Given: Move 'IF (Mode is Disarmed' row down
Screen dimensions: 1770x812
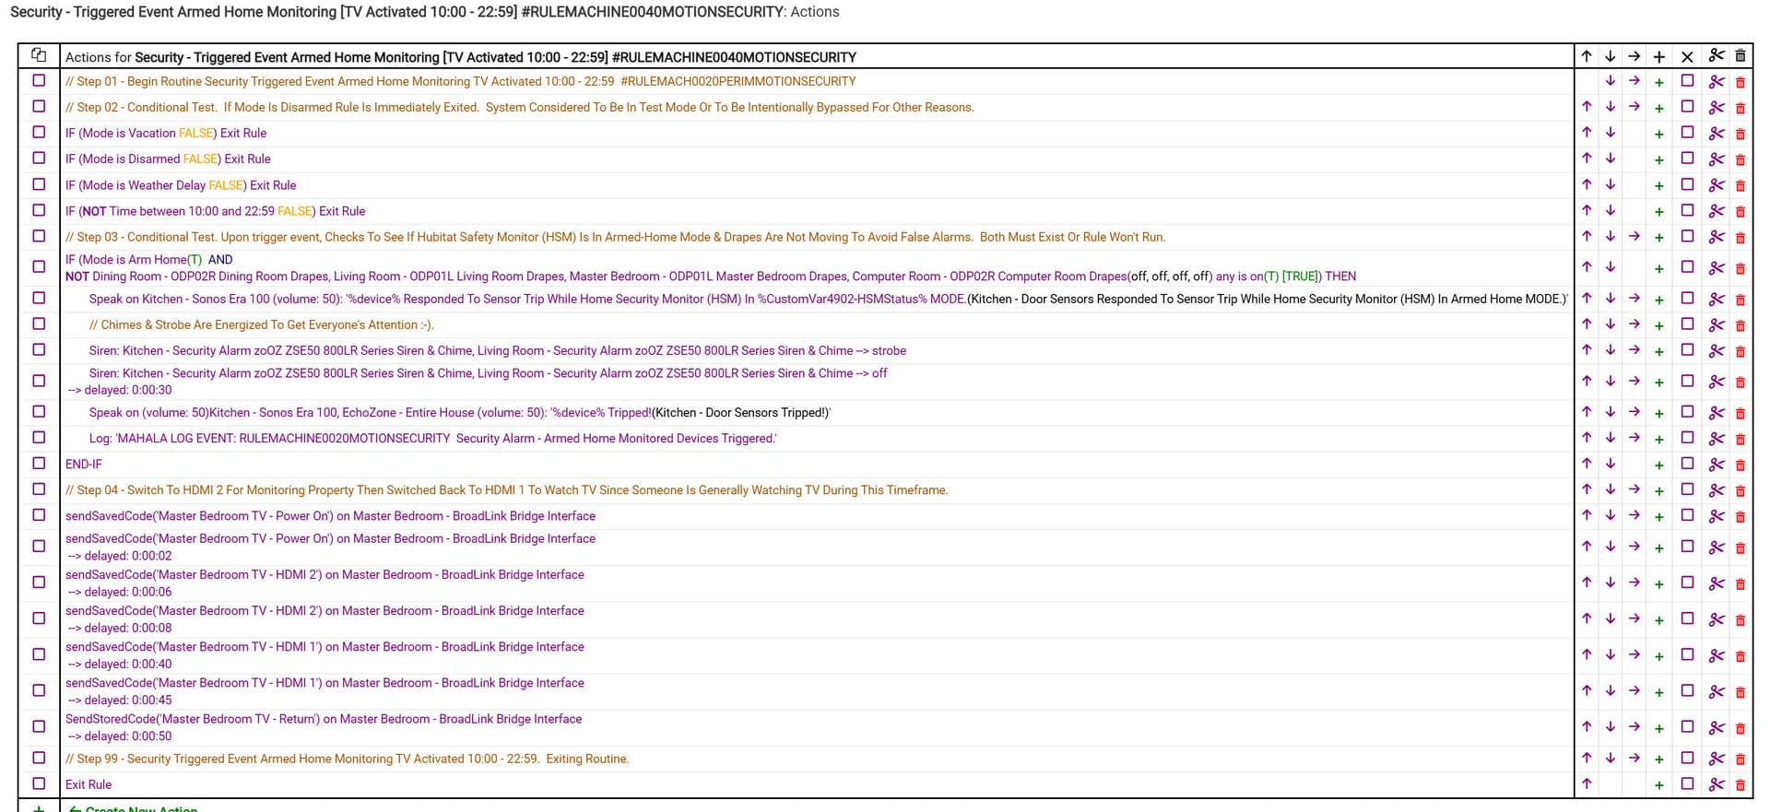Looking at the screenshot, I should [1610, 159].
